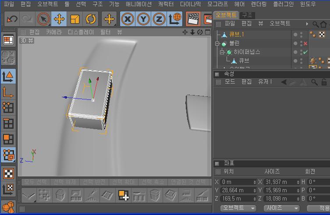Viewport: 330px width, 215px height.
Task: Click the viewport orbit rotate icon
Action: (x=200, y=32)
